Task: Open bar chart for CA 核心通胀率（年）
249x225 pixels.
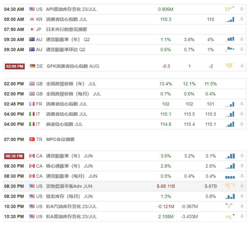Action: pyautogui.click(x=230, y=166)
